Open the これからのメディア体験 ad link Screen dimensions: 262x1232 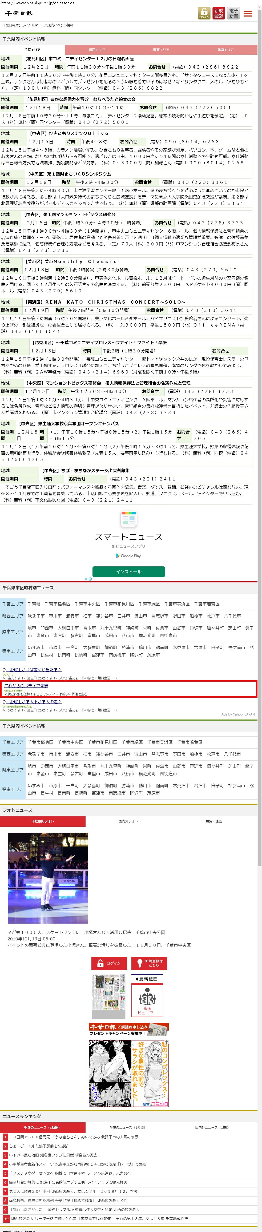click(26, 685)
